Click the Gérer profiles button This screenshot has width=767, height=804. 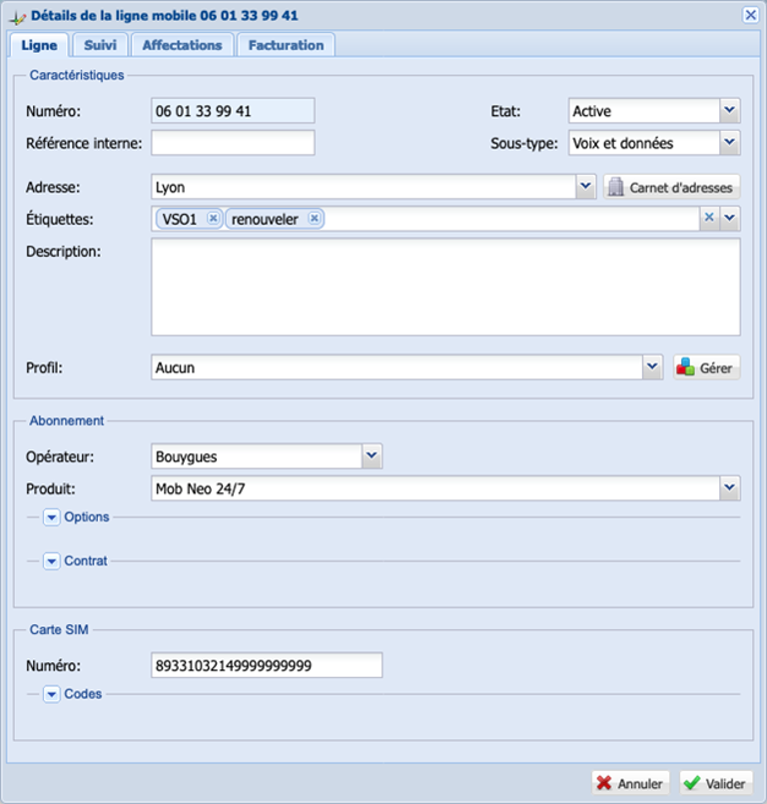coord(706,368)
